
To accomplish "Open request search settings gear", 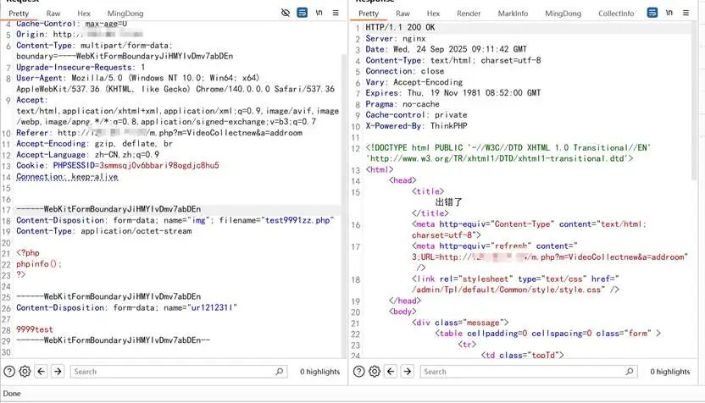I will [25, 372].
